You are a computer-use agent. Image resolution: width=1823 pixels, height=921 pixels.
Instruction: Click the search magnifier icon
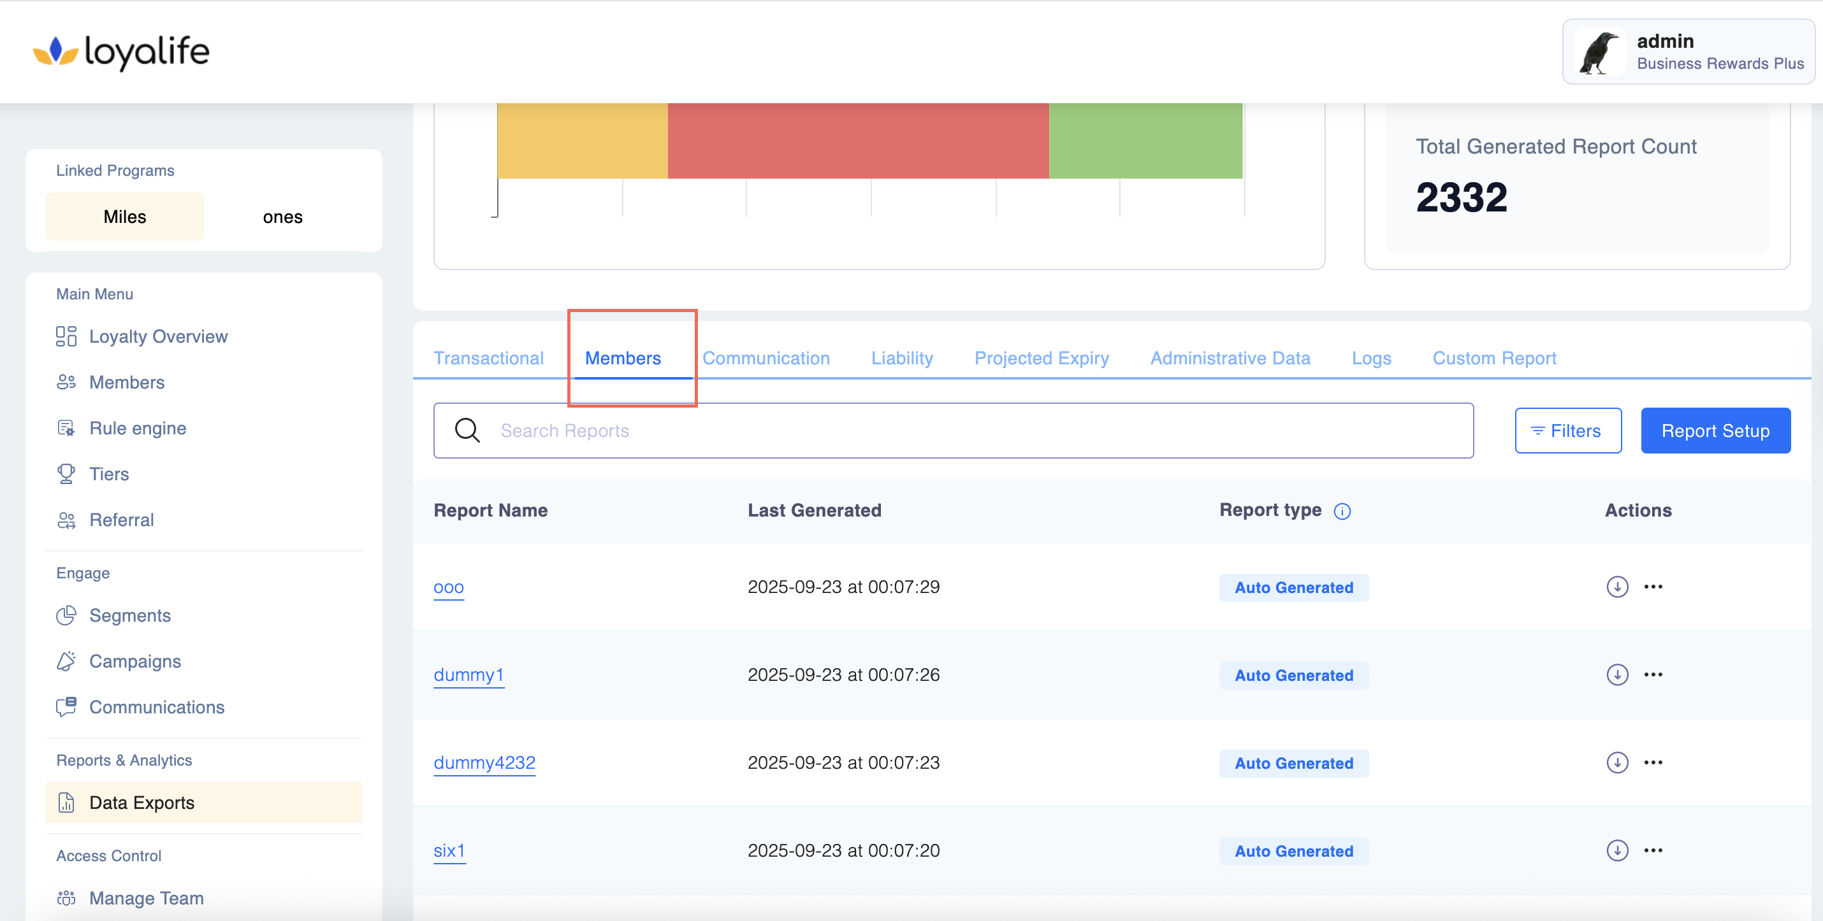coord(467,430)
